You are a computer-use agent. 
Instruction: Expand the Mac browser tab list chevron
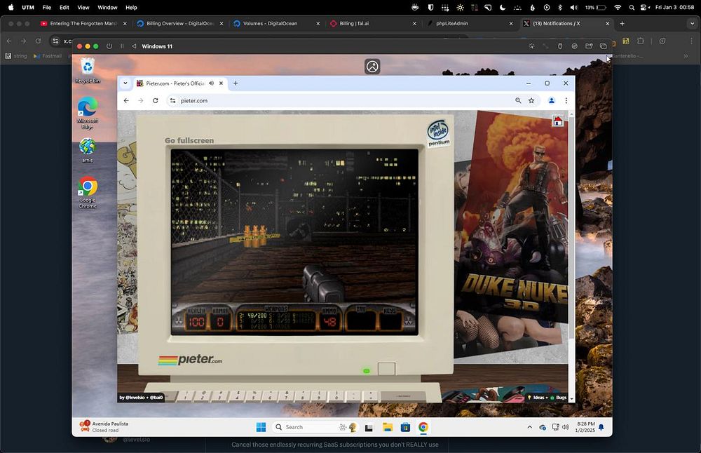coord(692,23)
